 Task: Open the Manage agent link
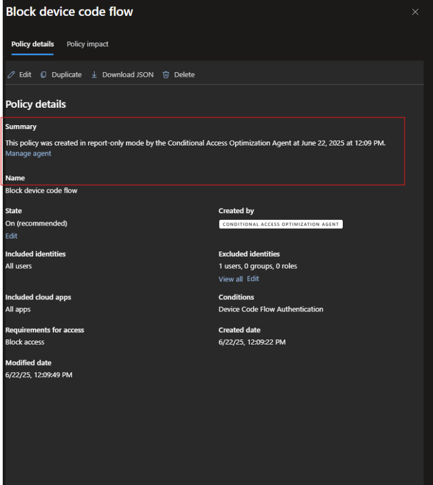(28, 153)
